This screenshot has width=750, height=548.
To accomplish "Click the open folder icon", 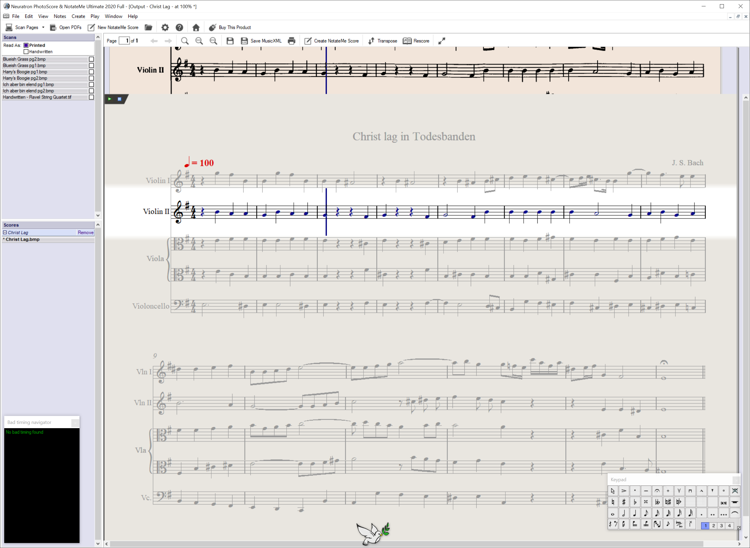I will click(x=148, y=27).
